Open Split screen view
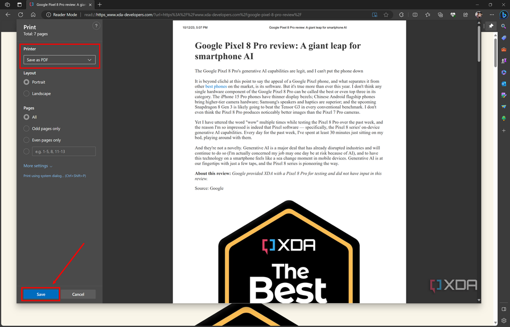510x327 pixels. pos(415,15)
